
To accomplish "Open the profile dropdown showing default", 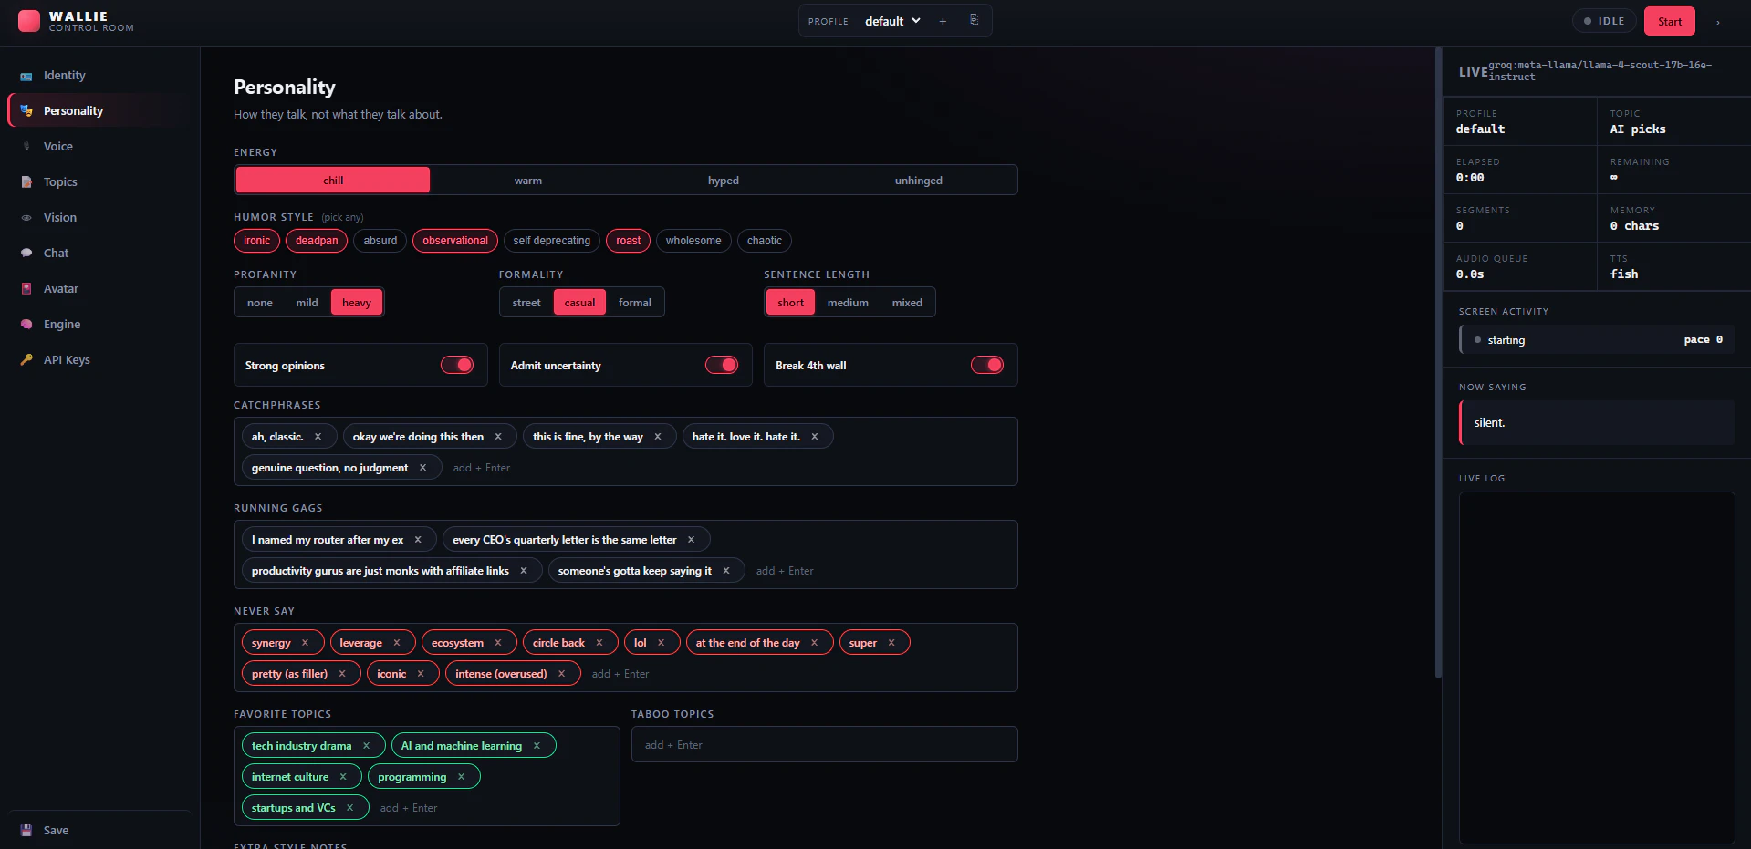I will pos(892,21).
